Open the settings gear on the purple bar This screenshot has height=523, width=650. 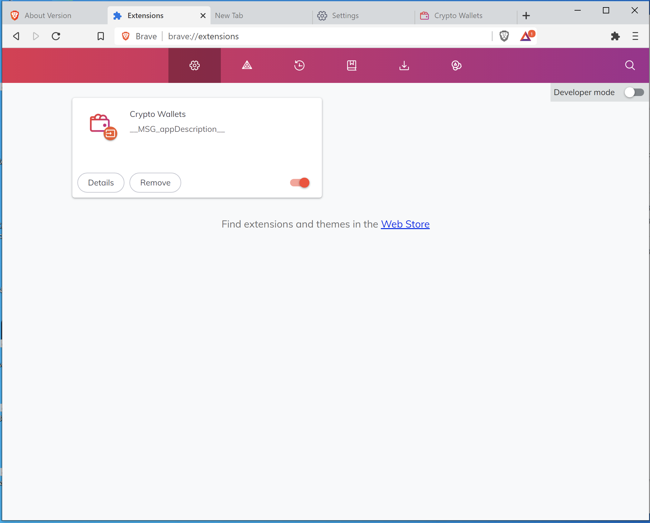(194, 65)
